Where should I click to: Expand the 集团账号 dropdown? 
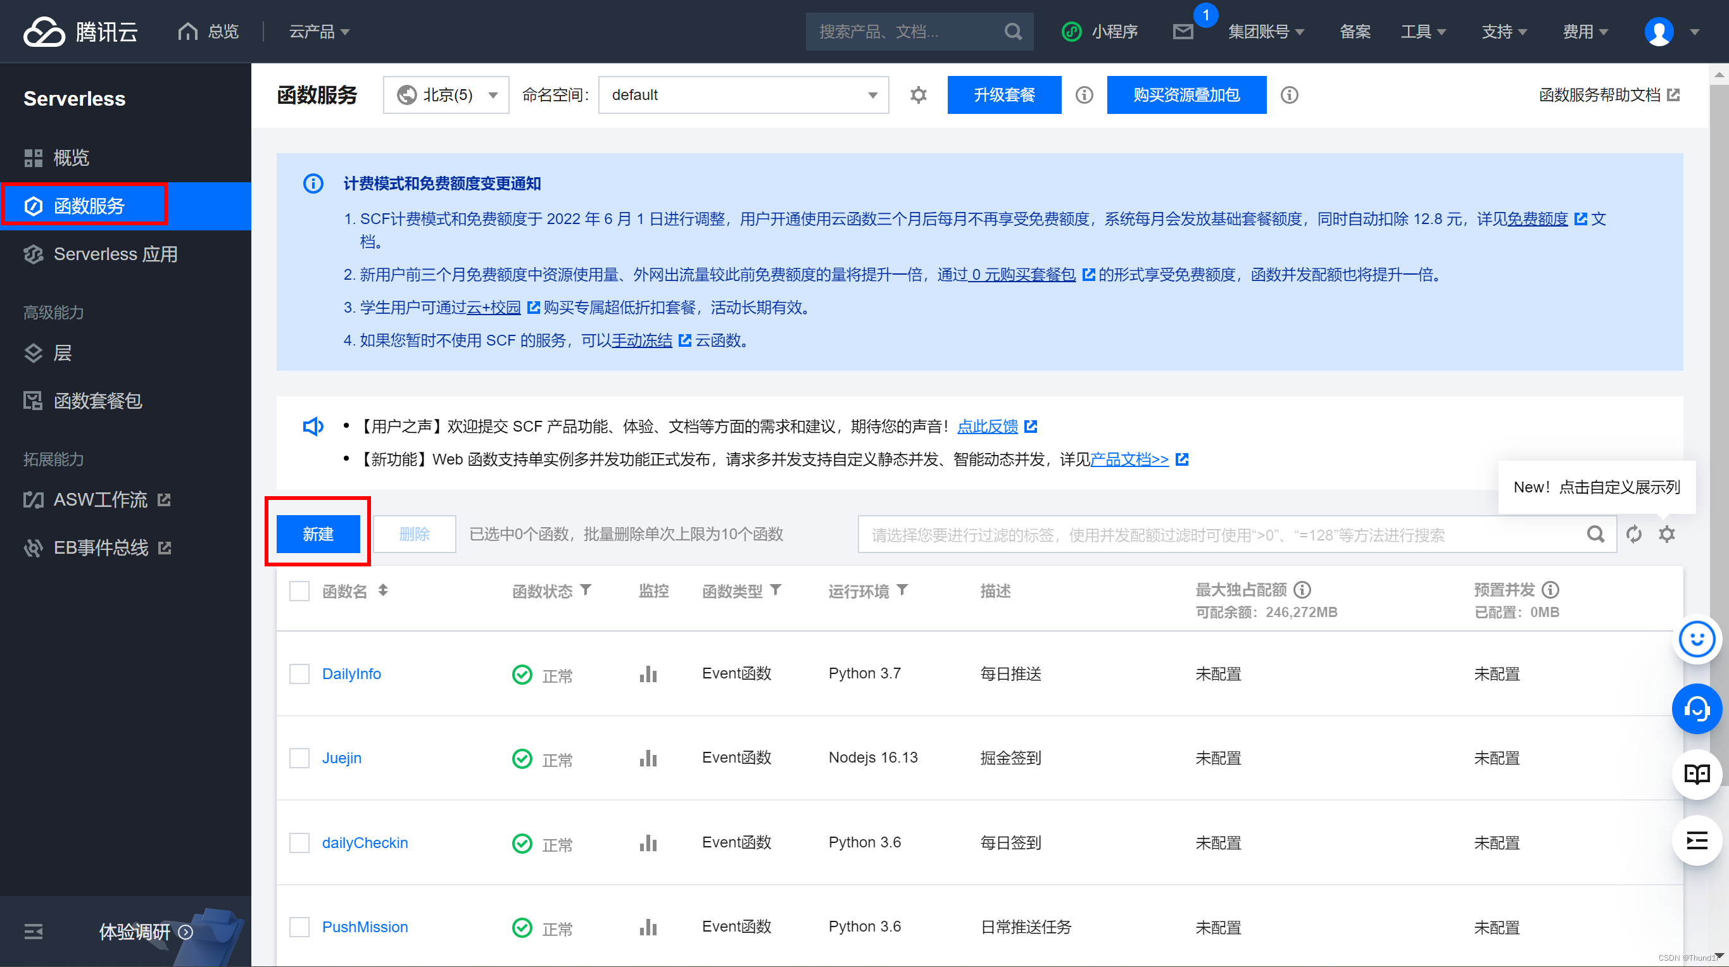coord(1266,32)
